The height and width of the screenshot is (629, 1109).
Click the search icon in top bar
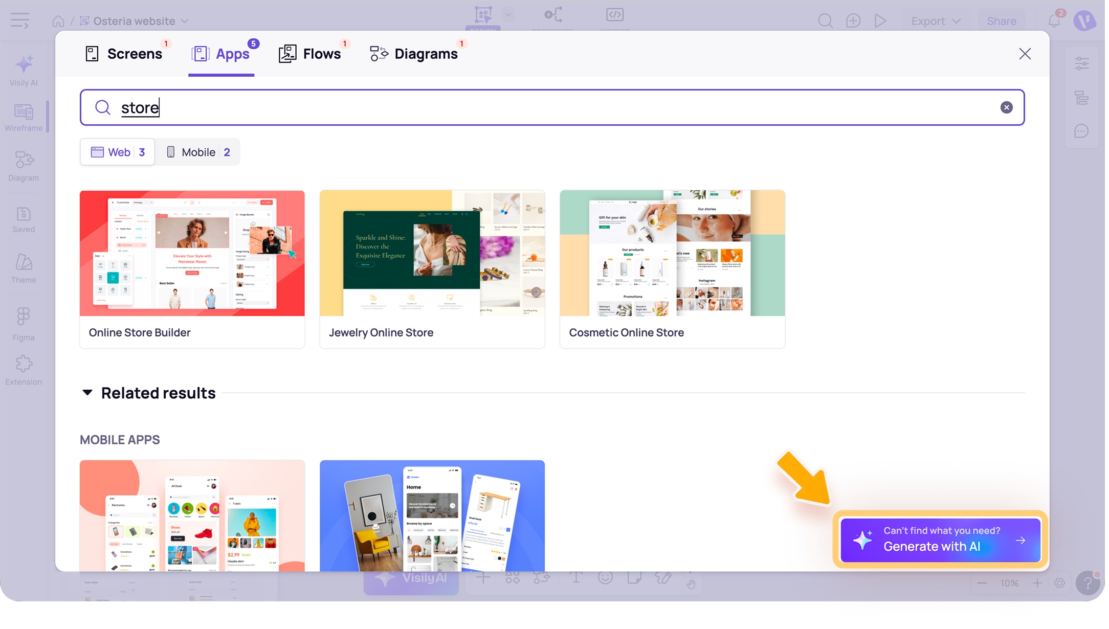(x=825, y=21)
